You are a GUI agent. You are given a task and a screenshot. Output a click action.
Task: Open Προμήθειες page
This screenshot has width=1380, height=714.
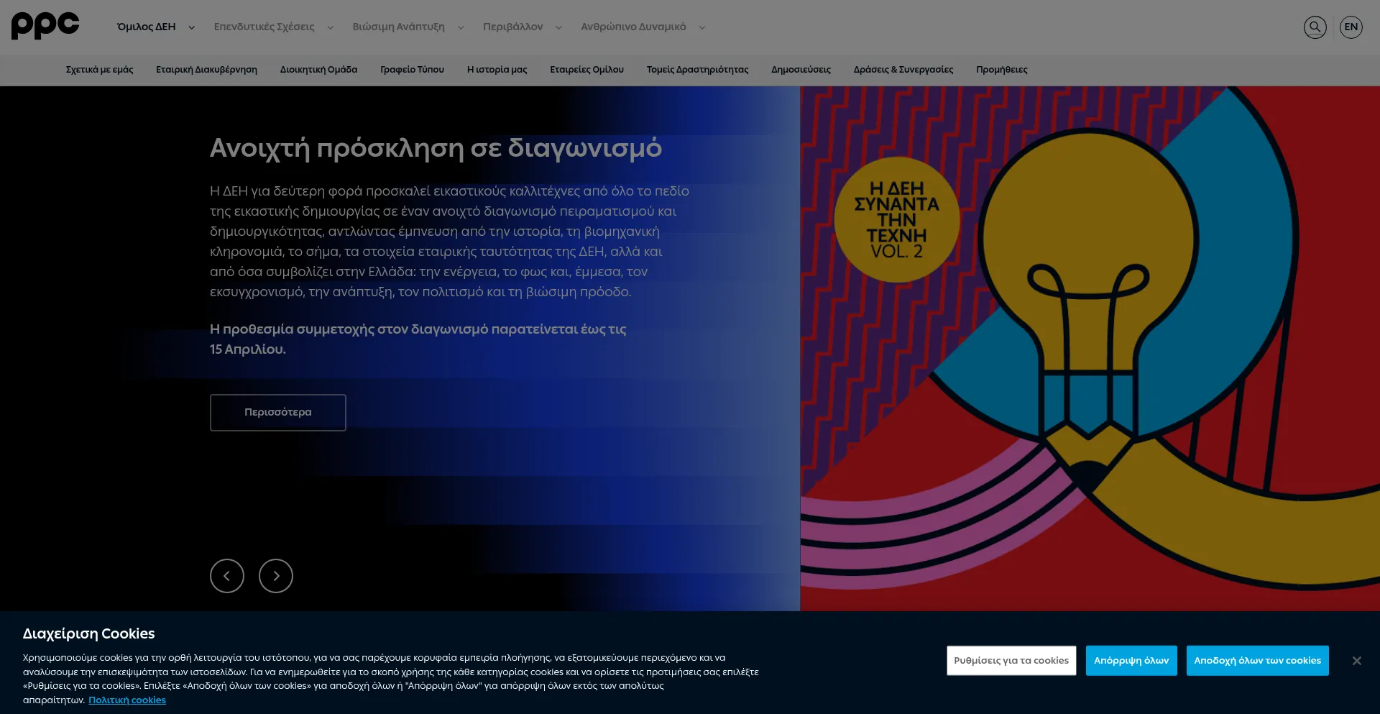[x=1001, y=70]
